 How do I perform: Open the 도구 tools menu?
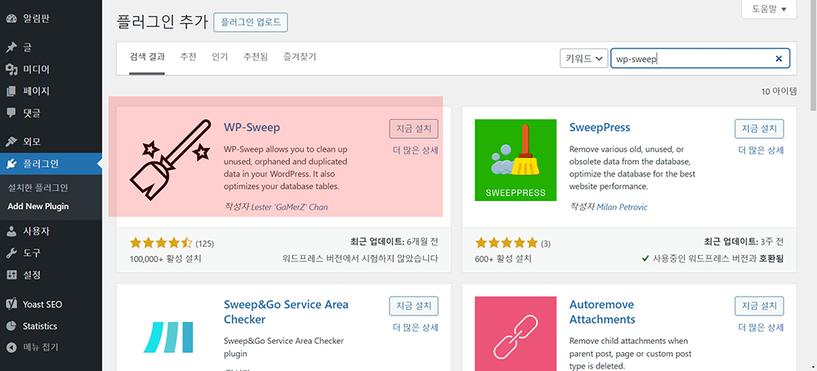[x=51, y=253]
